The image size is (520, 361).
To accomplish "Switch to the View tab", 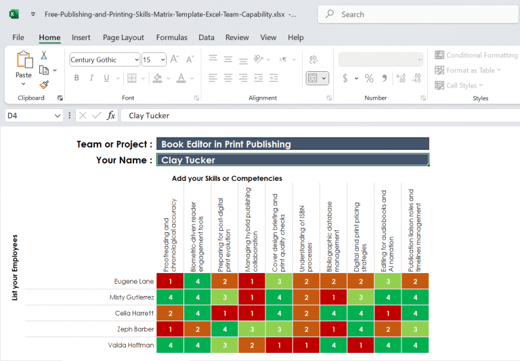I will point(268,37).
